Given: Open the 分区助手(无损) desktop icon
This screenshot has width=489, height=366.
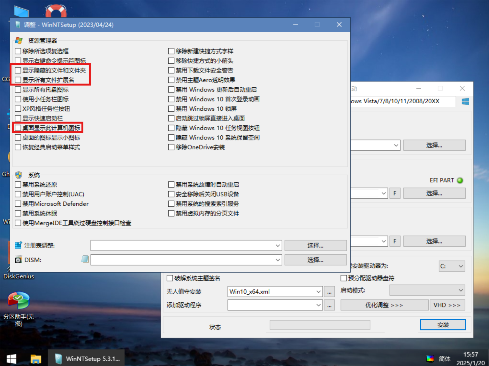Looking at the screenshot, I should (x=19, y=308).
